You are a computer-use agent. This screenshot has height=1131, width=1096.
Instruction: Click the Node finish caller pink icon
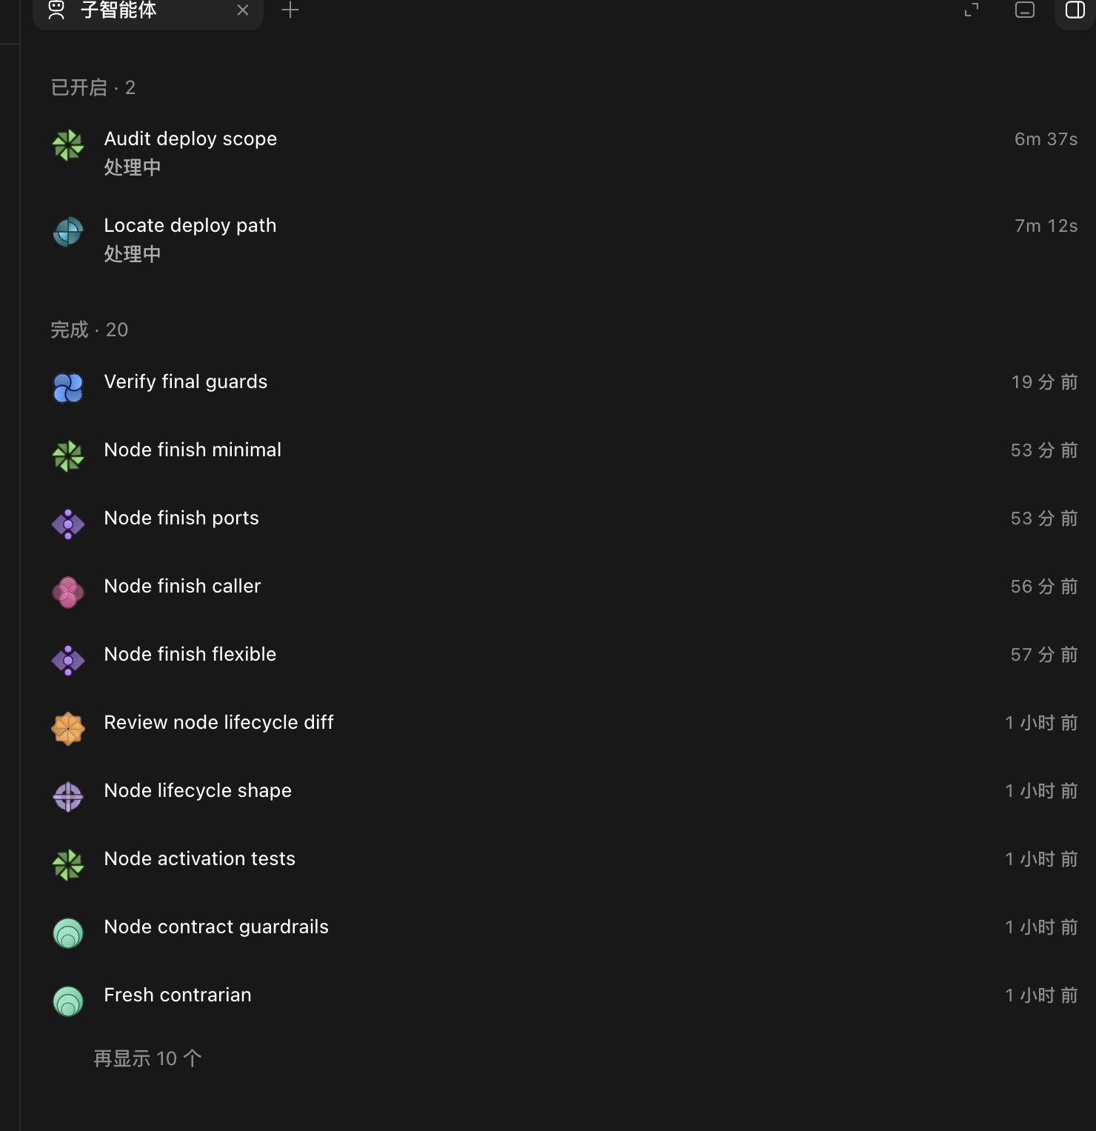[x=68, y=593]
